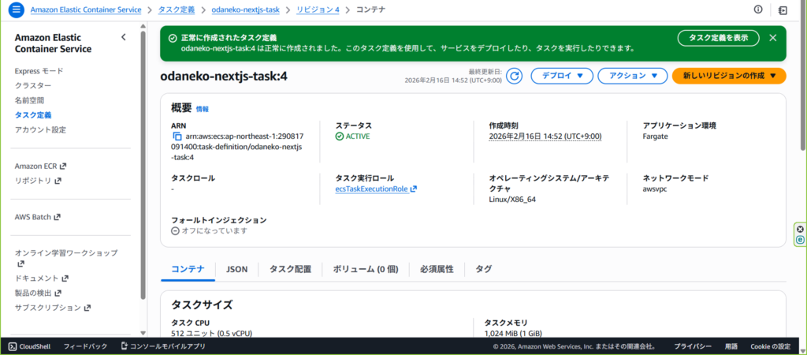This screenshot has height=355, width=807.
Task: Open console mobile app link
Action: [163, 346]
